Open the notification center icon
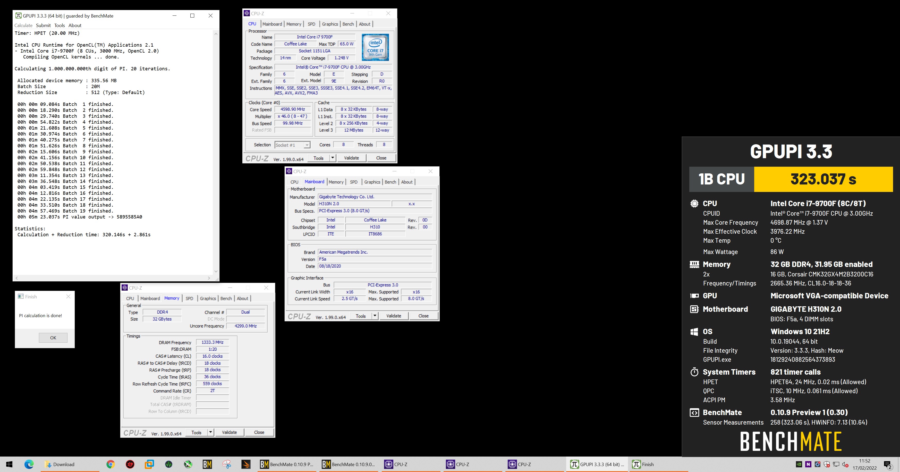900x472 pixels. click(x=888, y=464)
